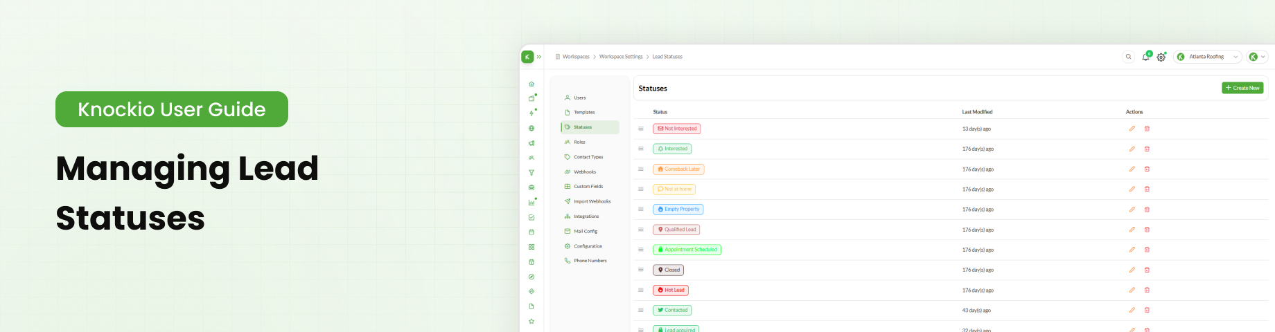Go to Workspace Settings breadcrumb
The width and height of the screenshot is (1275, 332).
pos(621,57)
